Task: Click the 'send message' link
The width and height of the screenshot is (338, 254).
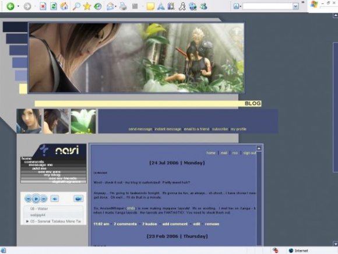Action: click(140, 129)
